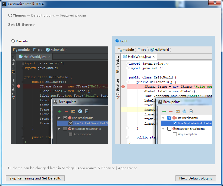The width and height of the screenshot is (223, 186).
Task: Click folder group icon in Light Breakpoints toolbar
Action: (x=178, y=111)
